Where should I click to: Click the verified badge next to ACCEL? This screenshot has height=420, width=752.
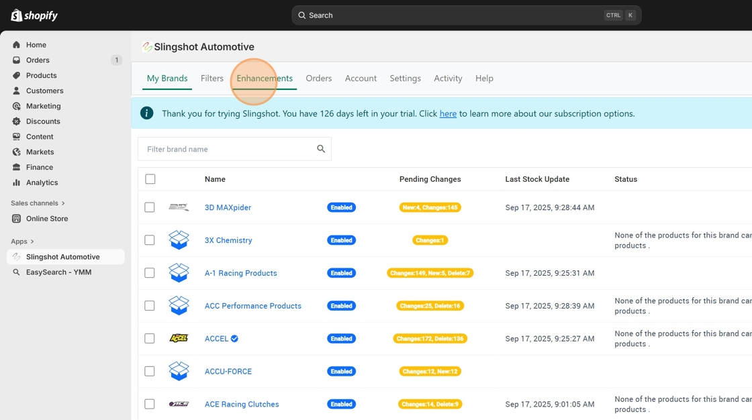(234, 339)
